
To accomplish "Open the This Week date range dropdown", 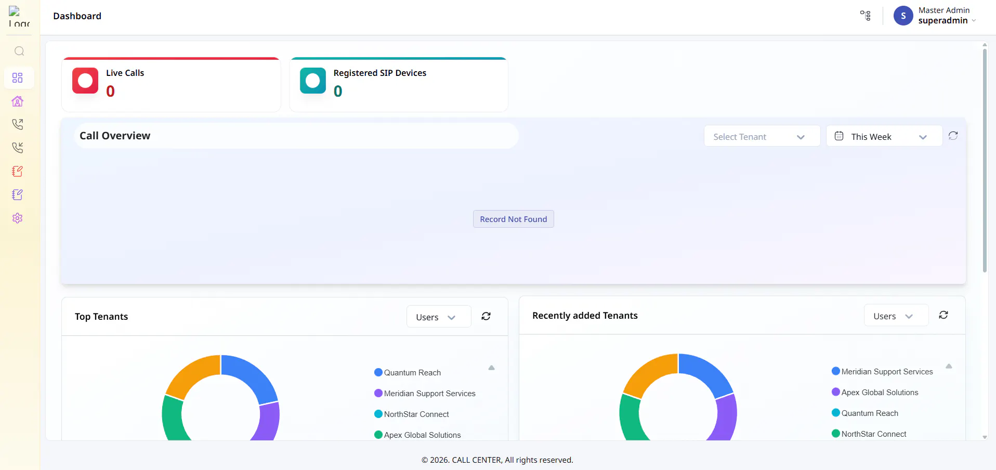I will tap(884, 136).
